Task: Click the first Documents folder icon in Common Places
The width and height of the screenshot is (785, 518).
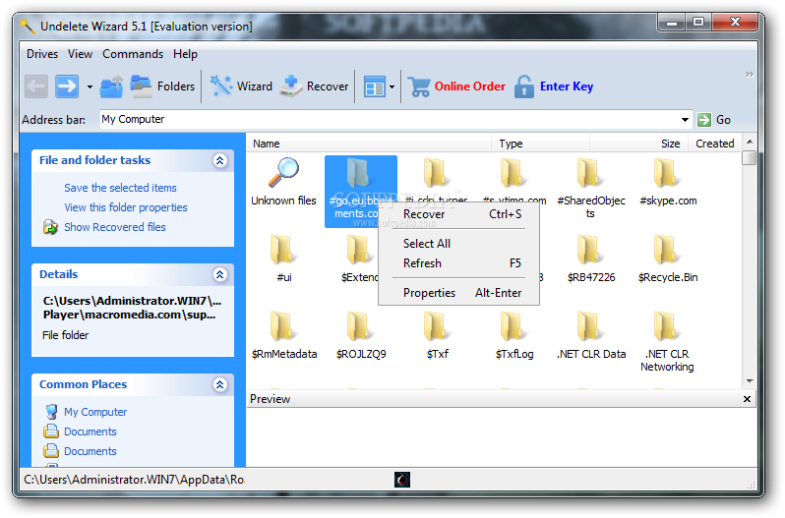Action: pyautogui.click(x=51, y=431)
